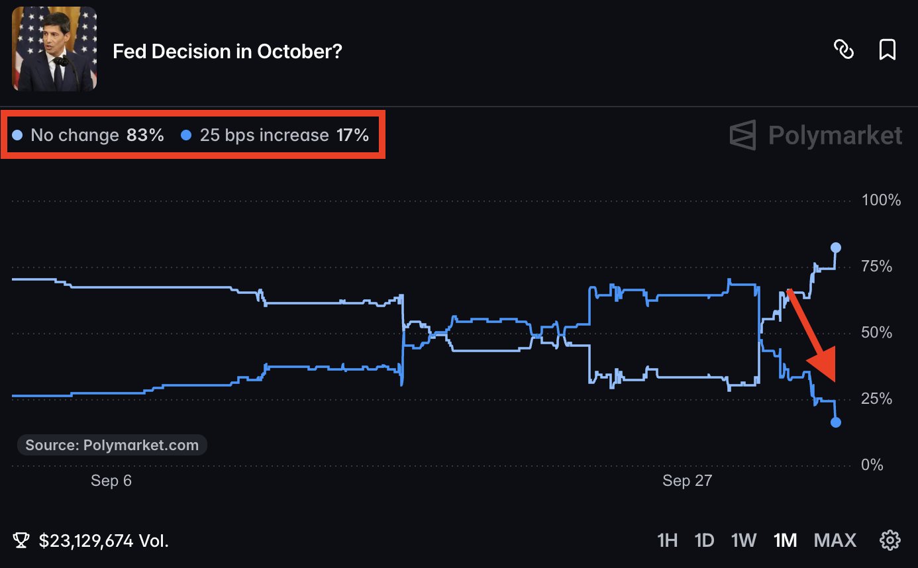The image size is (918, 568).
Task: Click the Sep 27 date axis label
Action: (x=687, y=481)
